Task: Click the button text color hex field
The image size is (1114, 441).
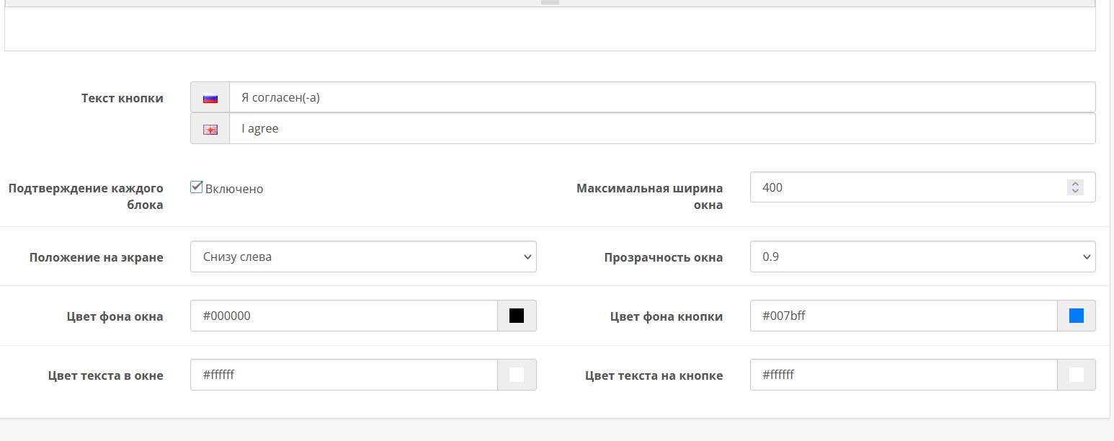Action: click(x=904, y=375)
